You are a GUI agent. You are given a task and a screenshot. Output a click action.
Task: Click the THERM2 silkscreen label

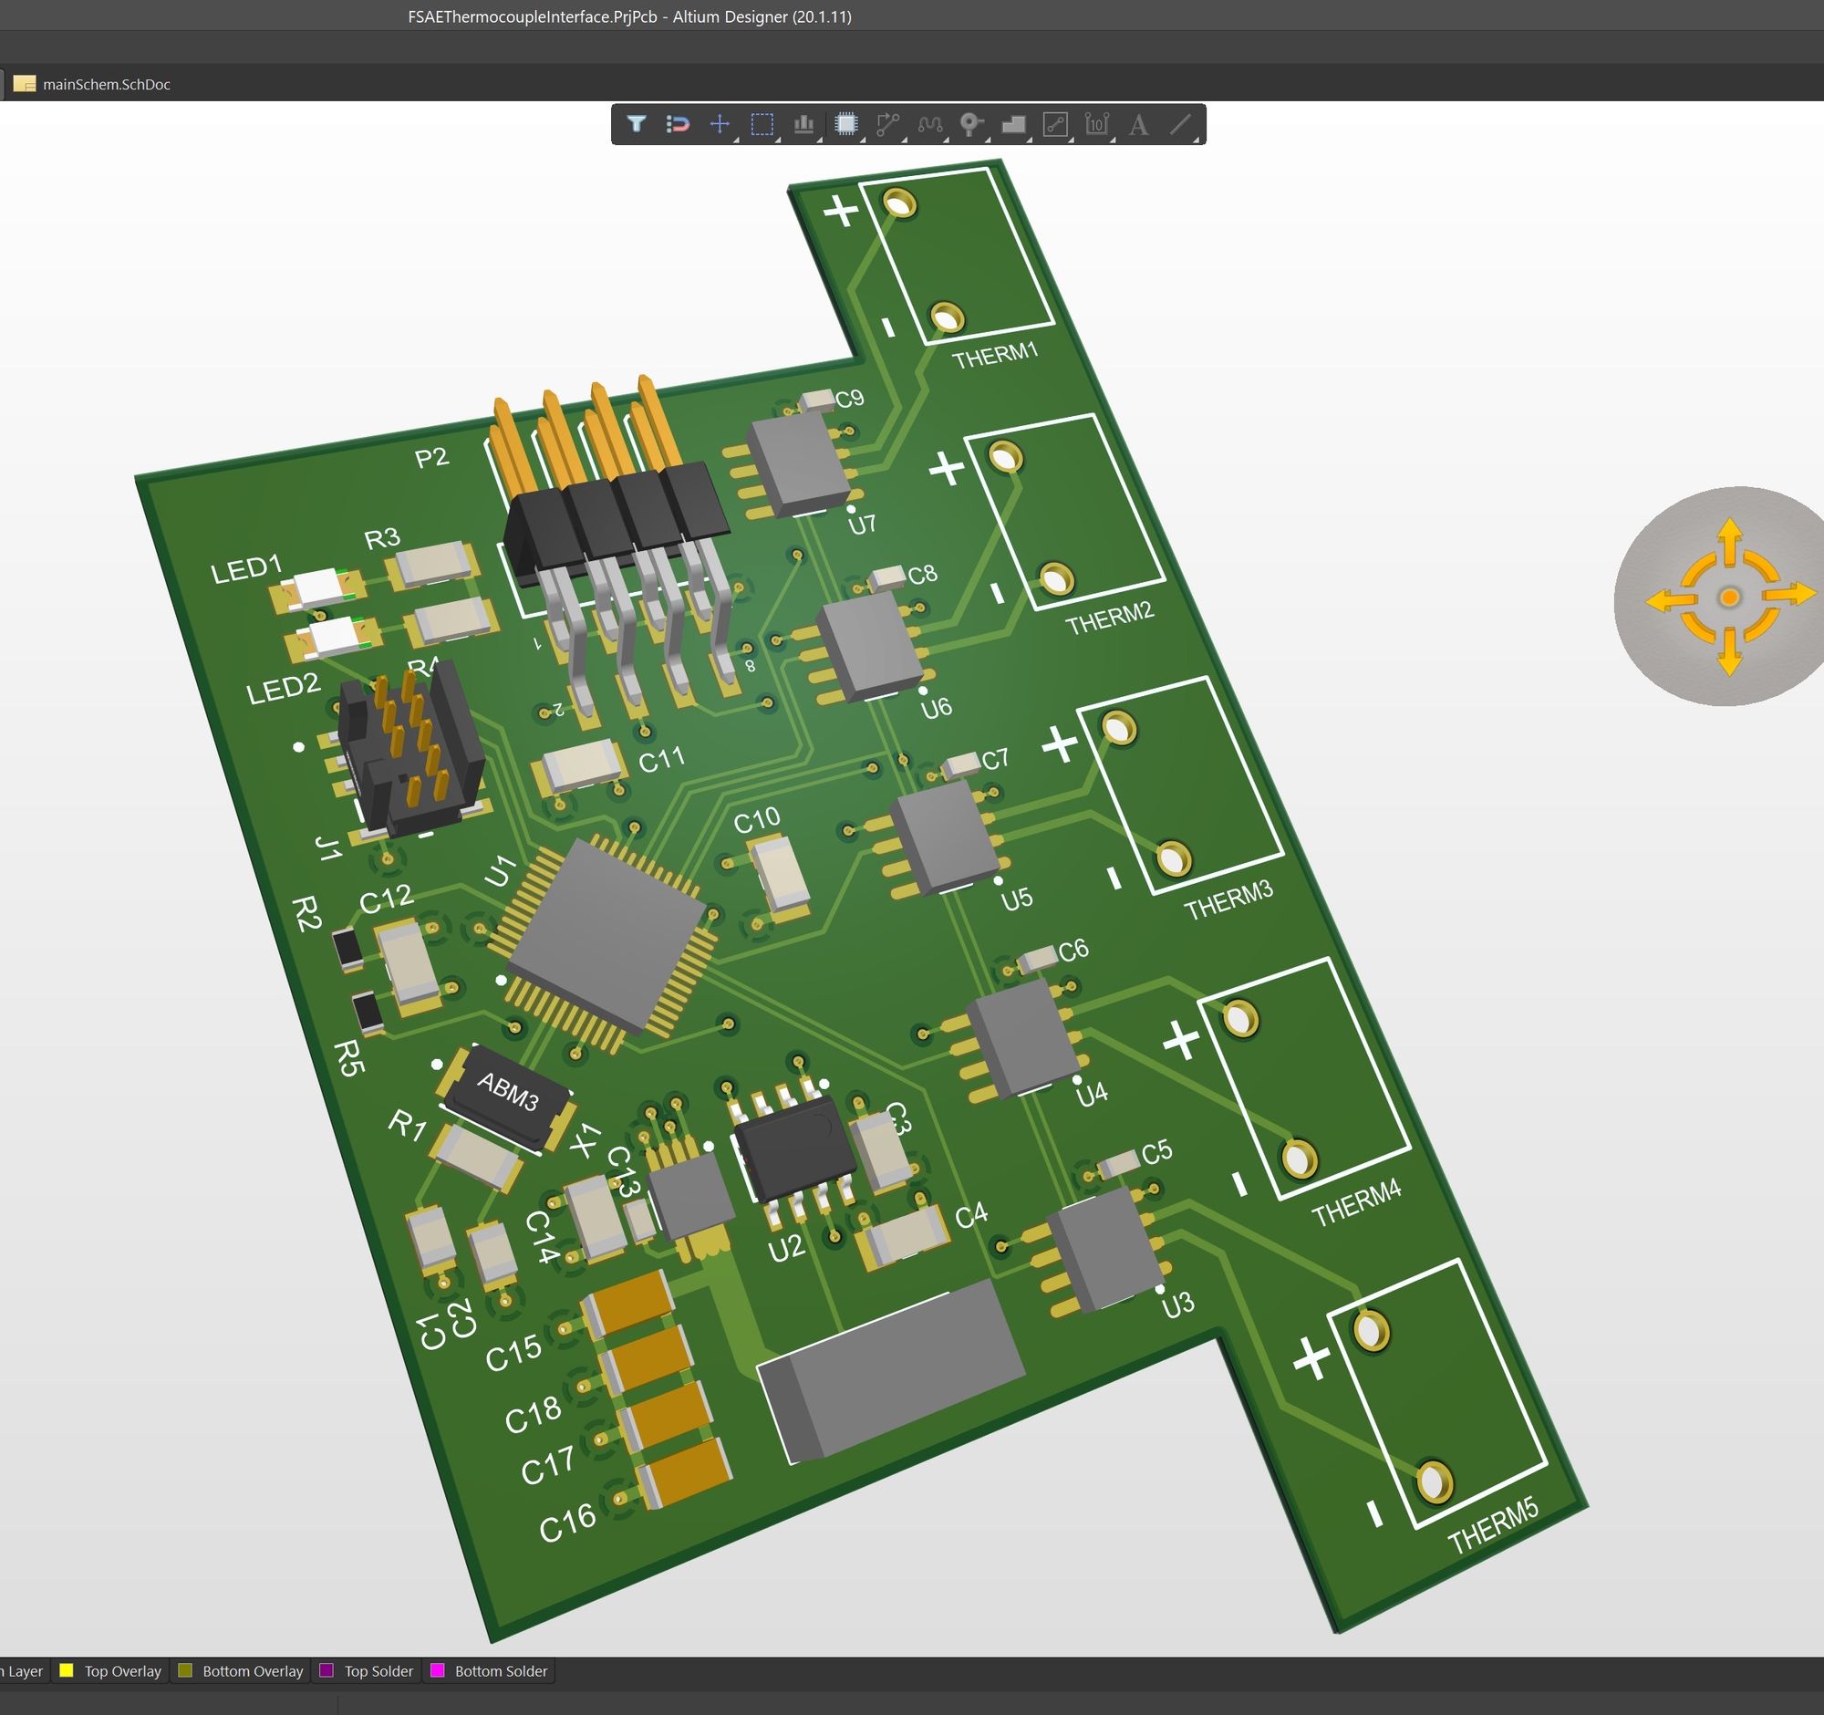tap(1109, 618)
